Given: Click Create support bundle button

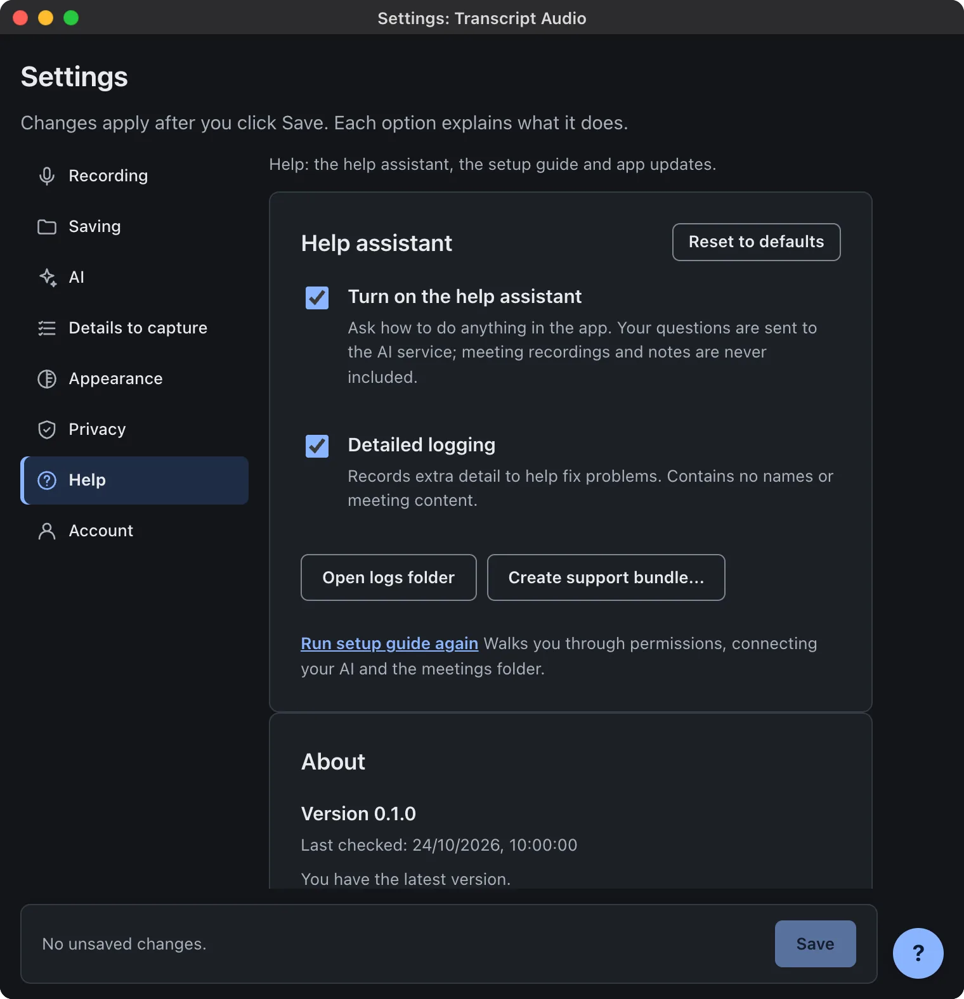Looking at the screenshot, I should tap(606, 577).
